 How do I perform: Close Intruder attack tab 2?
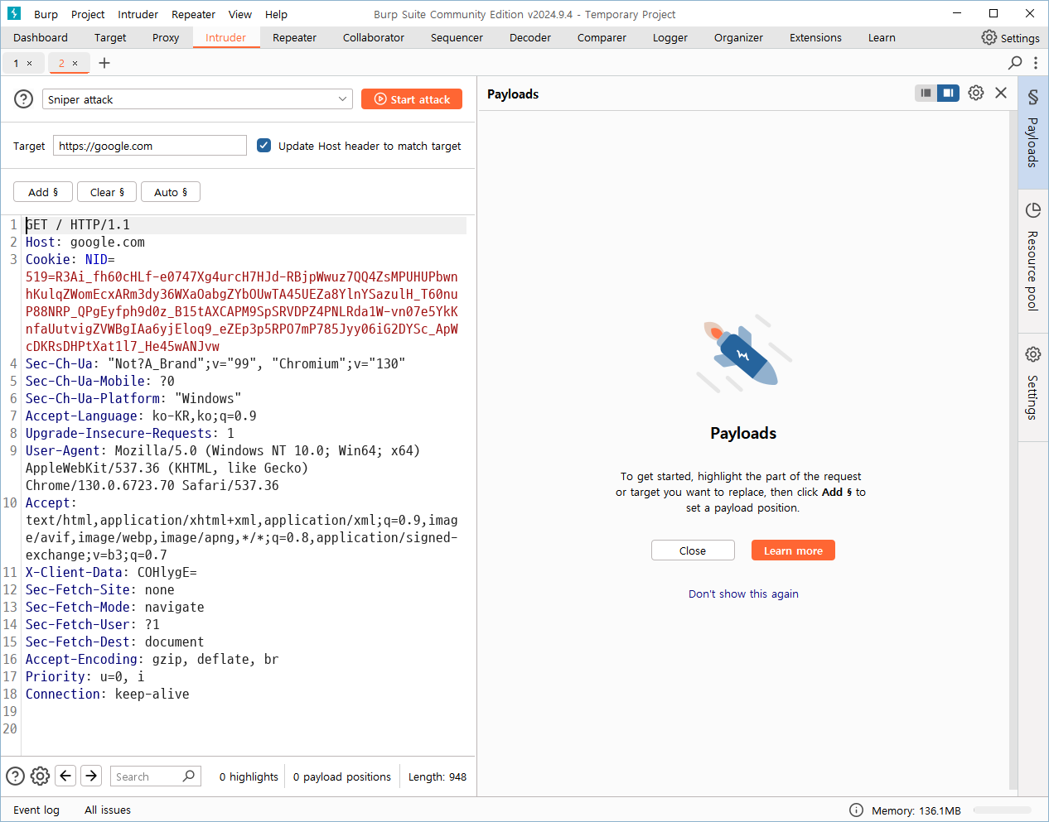point(75,63)
